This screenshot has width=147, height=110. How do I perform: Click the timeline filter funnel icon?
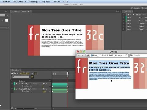(32, 77)
